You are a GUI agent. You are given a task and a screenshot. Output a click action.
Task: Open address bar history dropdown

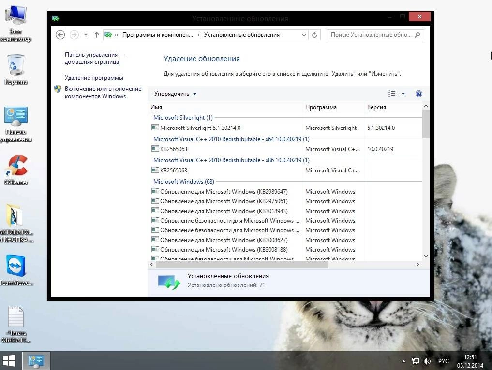coord(304,35)
